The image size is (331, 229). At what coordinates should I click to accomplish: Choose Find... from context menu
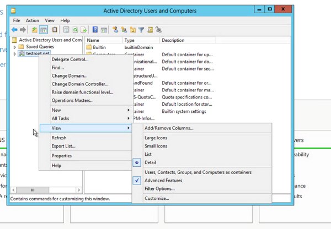pyautogui.click(x=86, y=68)
